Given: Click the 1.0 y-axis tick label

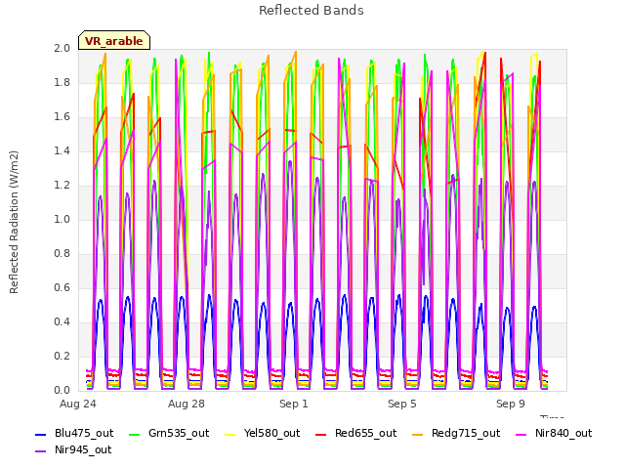Looking at the screenshot, I should coord(62,219).
